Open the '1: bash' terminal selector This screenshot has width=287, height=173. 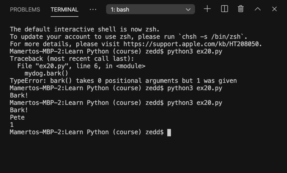coord(151,9)
